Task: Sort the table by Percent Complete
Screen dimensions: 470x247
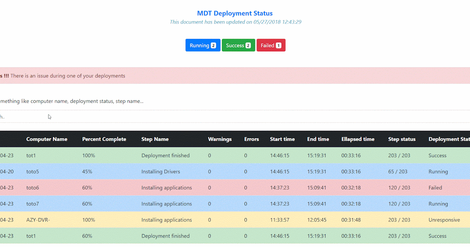Action: 104,139
